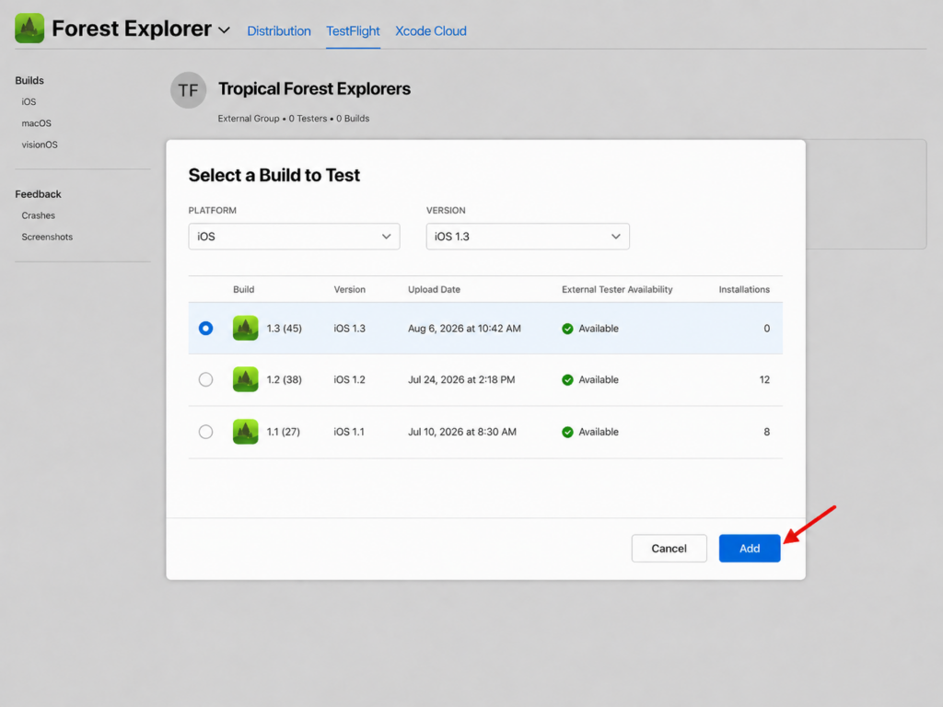This screenshot has width=943, height=707.
Task: Click the TF group avatar
Action: [188, 90]
